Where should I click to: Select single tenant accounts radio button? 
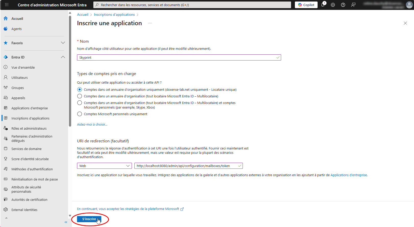click(x=80, y=89)
